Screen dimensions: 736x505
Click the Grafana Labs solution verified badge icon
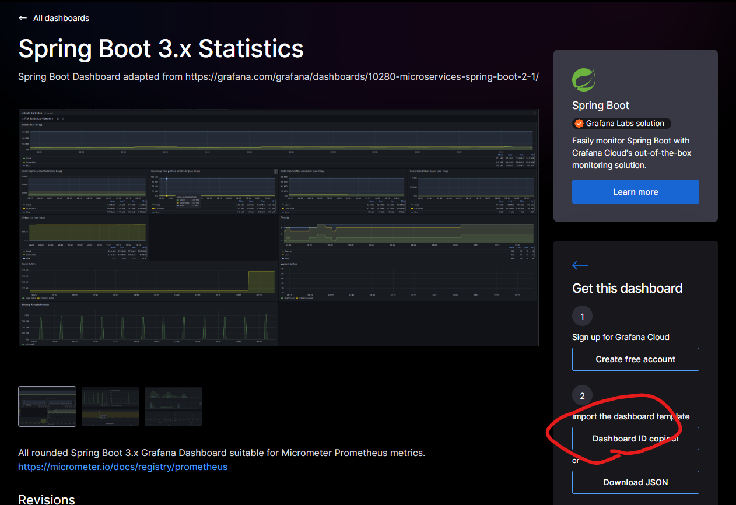click(x=579, y=124)
